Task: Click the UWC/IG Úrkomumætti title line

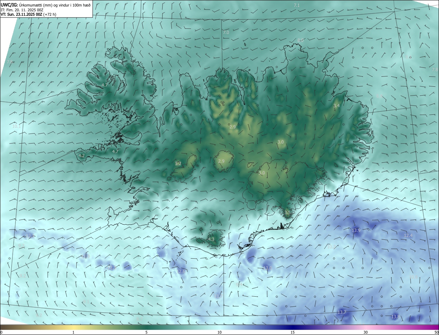Action: point(46,4)
